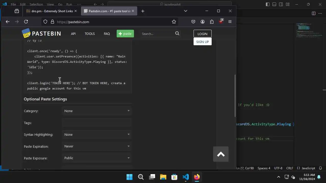Viewport: 326px width, 183px height.
Task: Toggle VS Code secondary side bar icon
Action: pyautogui.click(x=281, y=4)
